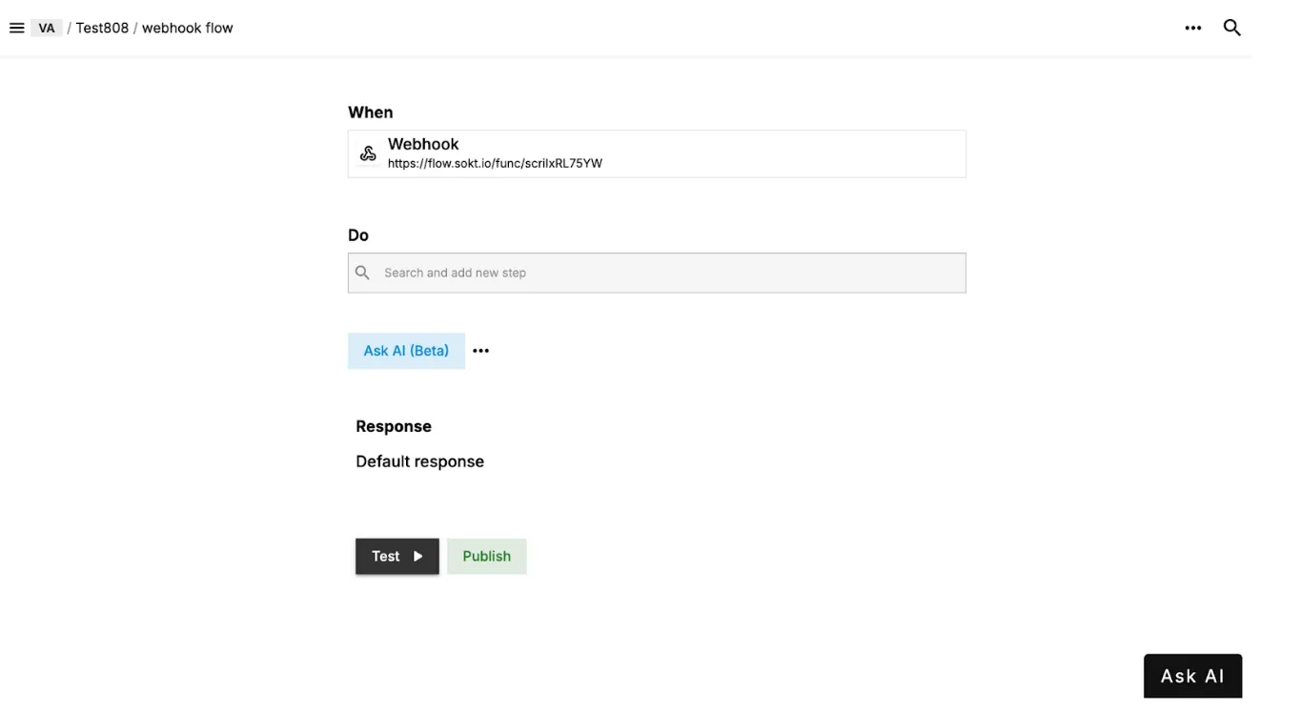Click the ellipsis next to Ask AI (Beta)
This screenshot has width=1301, height=712.
480,351
